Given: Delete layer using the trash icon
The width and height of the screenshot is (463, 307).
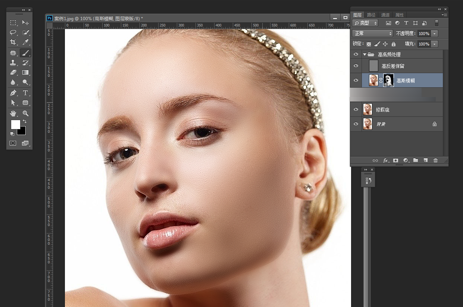Looking at the screenshot, I should (x=435, y=160).
